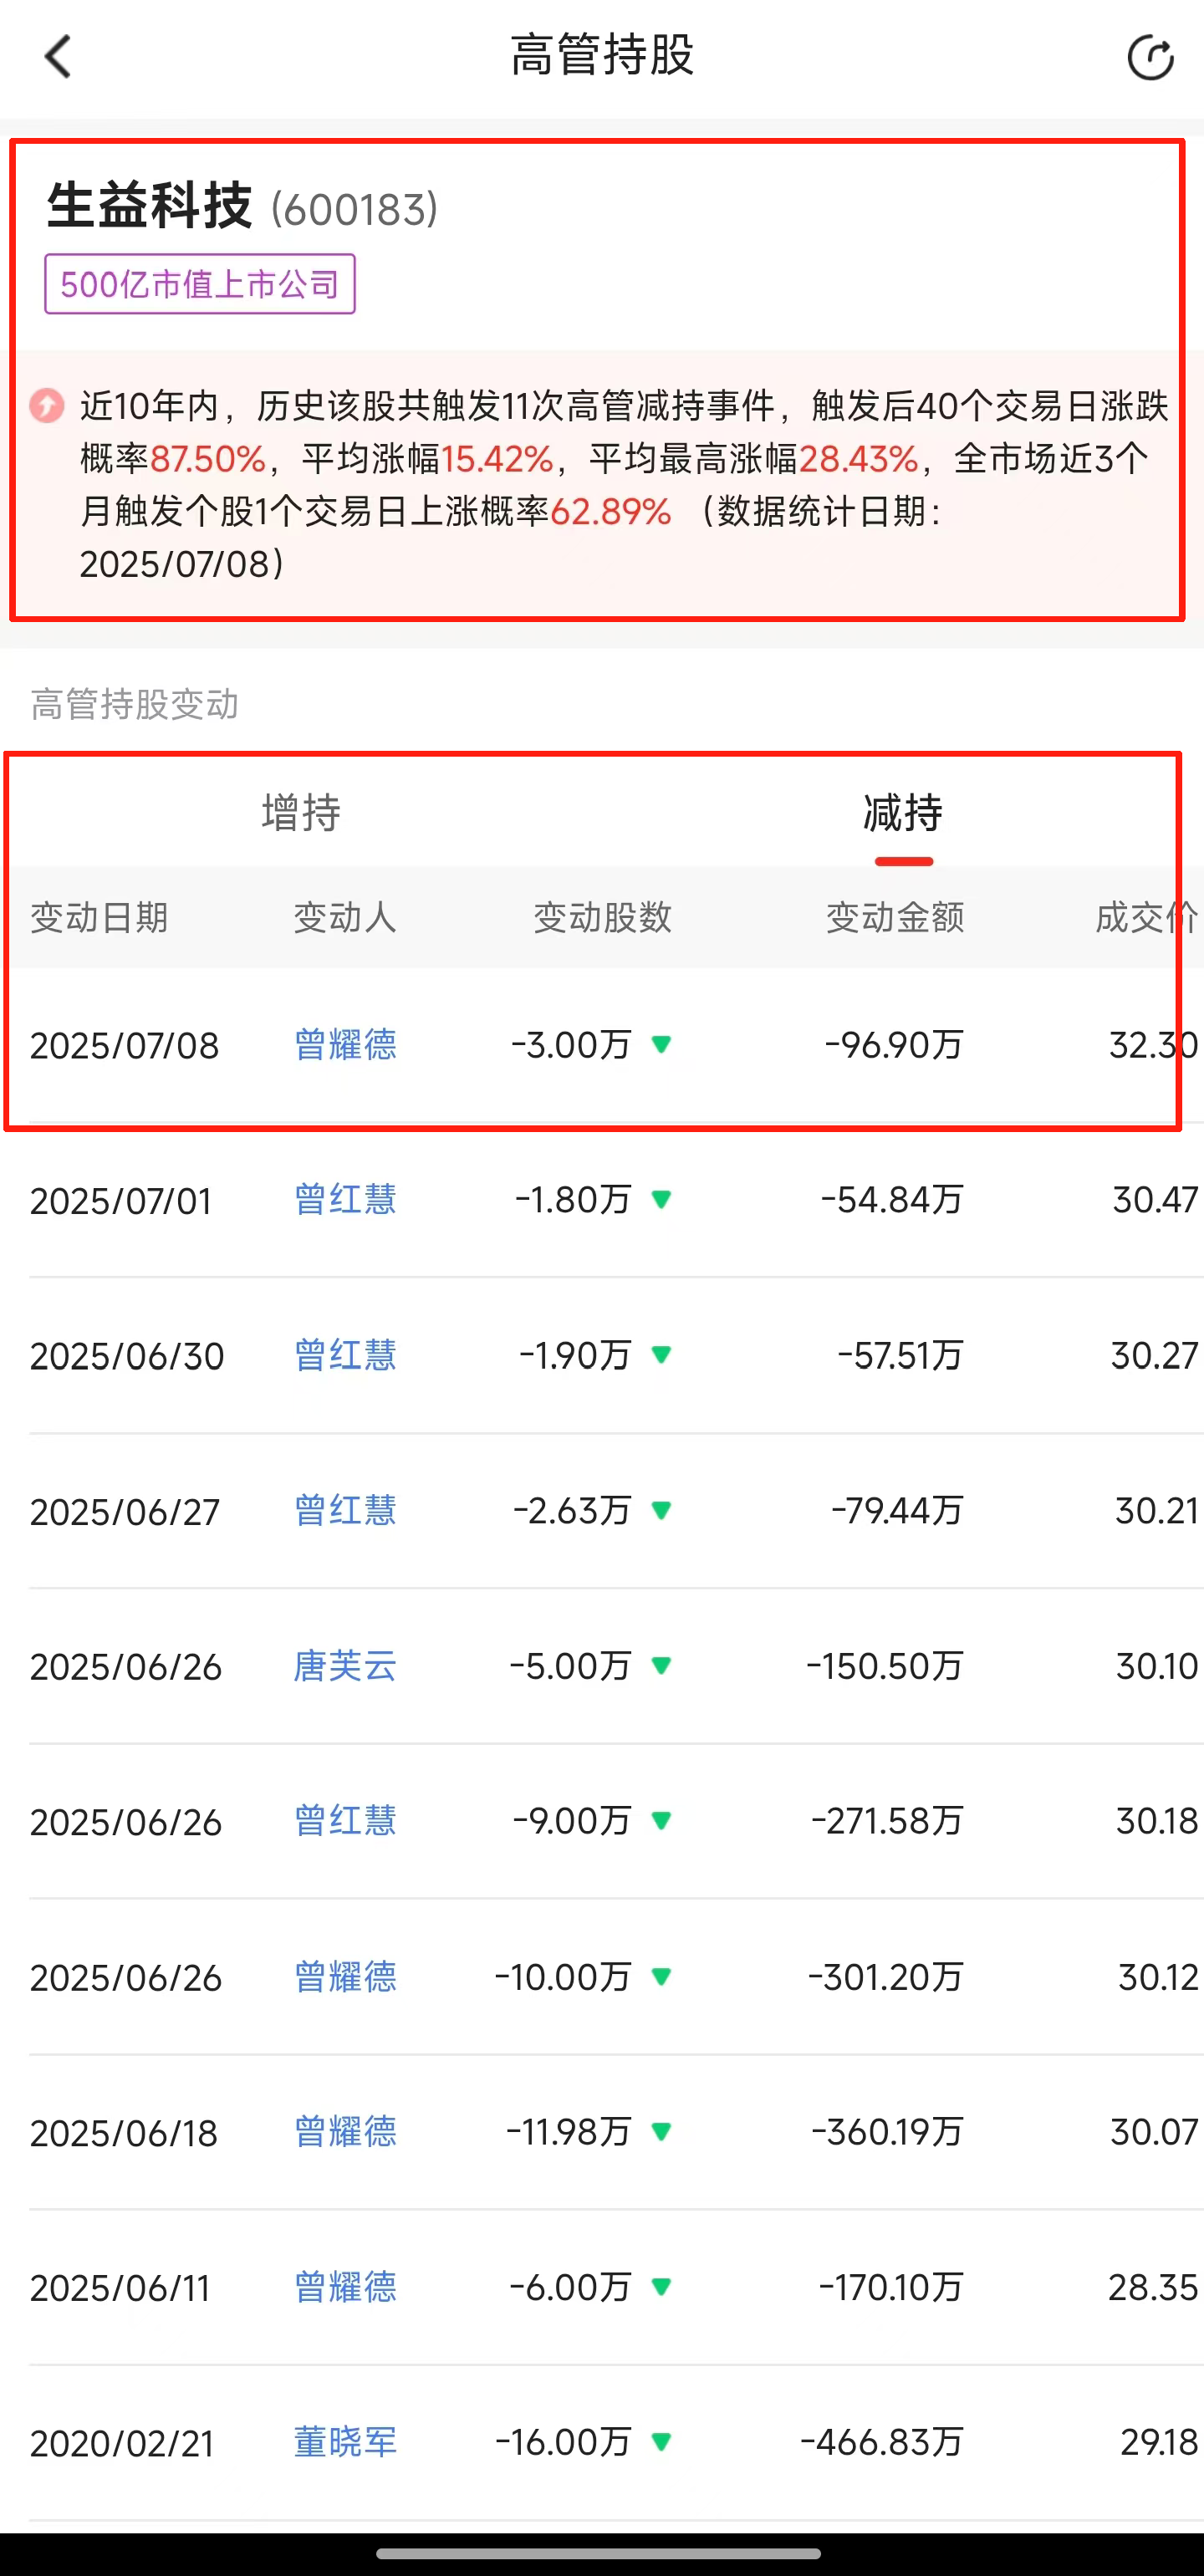
Task: Tap the -11.98万 shares cell
Action: [569, 2131]
